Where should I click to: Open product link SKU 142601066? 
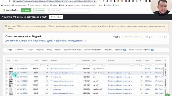[24, 73]
